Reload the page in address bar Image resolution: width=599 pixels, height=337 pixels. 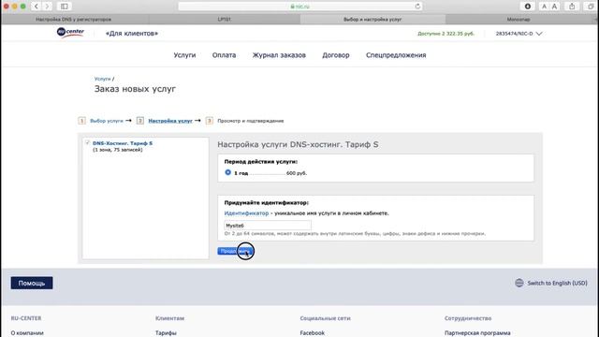[x=417, y=7]
